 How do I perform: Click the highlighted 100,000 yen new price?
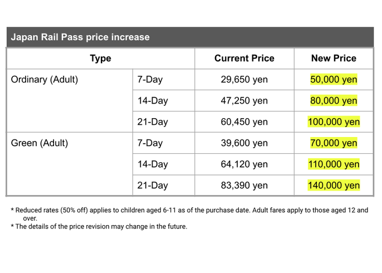click(334, 122)
